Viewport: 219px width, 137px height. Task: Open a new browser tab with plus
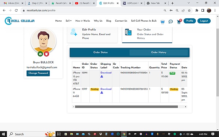pyautogui.click(x=172, y=3)
